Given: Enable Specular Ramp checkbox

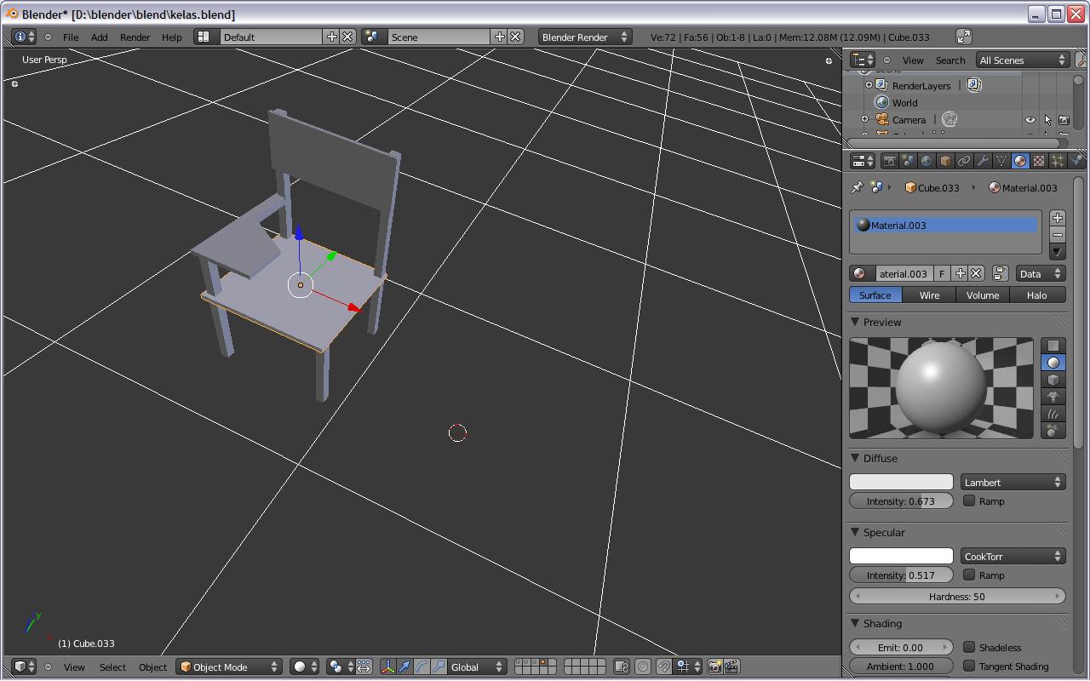Looking at the screenshot, I should (x=969, y=575).
